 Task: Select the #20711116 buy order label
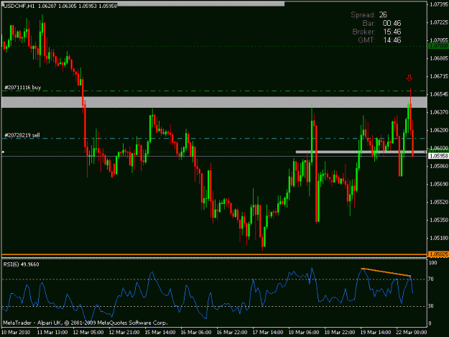click(x=22, y=88)
